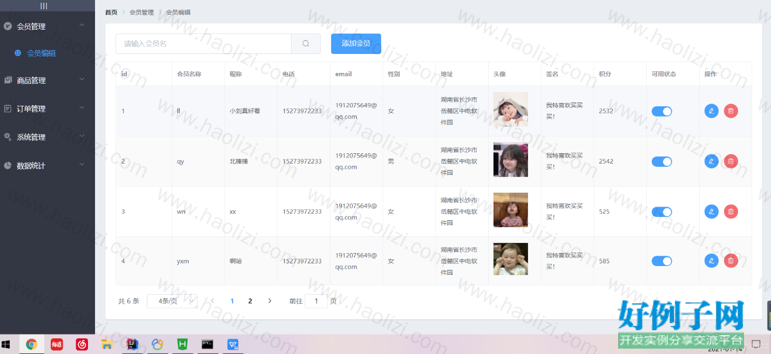The height and width of the screenshot is (354, 771).
Task: Expand the 订单管理 menu arrow
Action: [82, 108]
